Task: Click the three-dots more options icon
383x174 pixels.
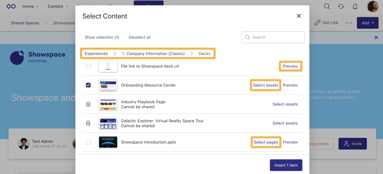Action: [x=349, y=23]
